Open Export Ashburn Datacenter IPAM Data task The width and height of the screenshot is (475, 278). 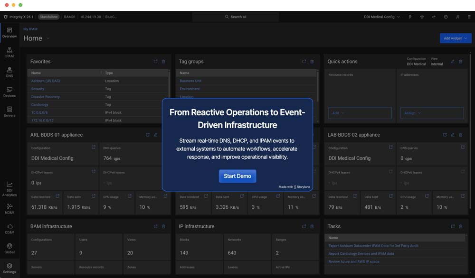tap(373, 246)
